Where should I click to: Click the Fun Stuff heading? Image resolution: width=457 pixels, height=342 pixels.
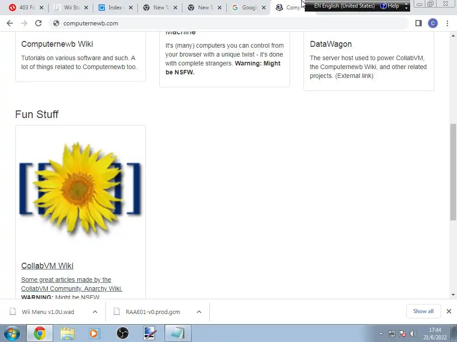coord(37,114)
